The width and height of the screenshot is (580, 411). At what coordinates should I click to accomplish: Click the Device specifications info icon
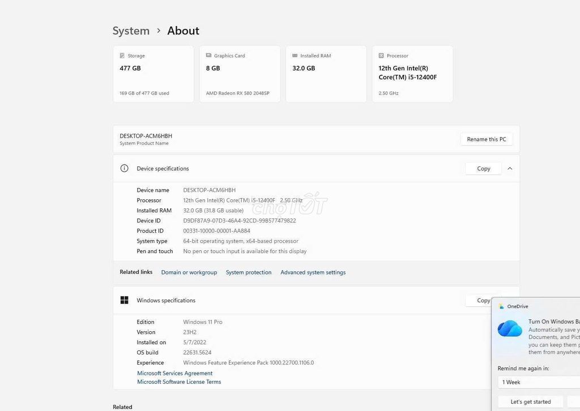pyautogui.click(x=125, y=169)
